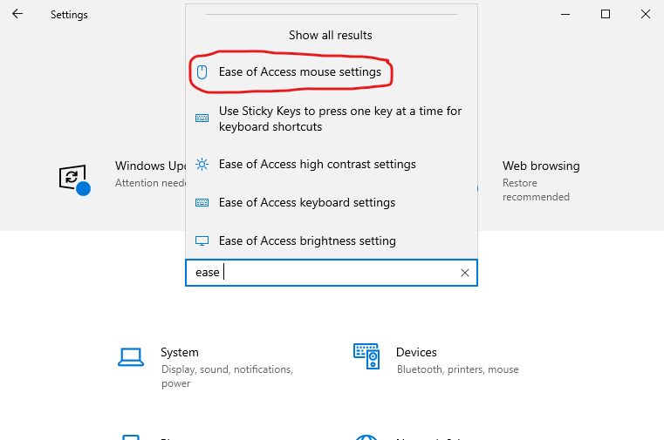
Task: Click Show all results
Action: [331, 36]
